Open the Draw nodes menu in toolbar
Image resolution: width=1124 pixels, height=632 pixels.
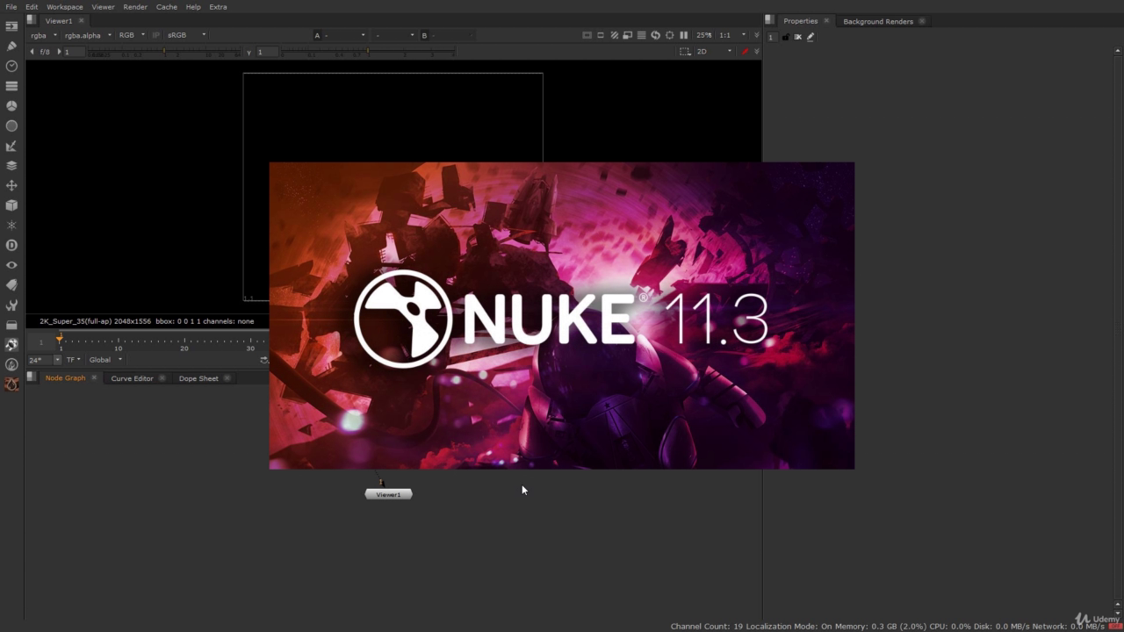(x=11, y=46)
